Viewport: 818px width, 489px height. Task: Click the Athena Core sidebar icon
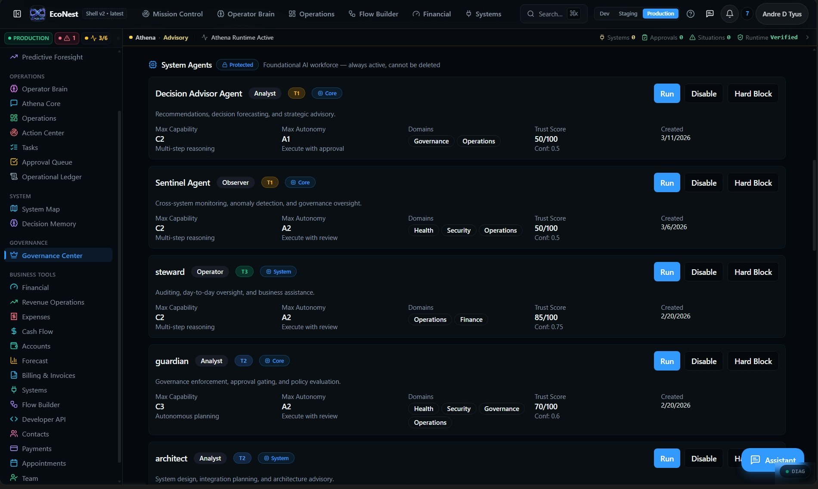tap(14, 103)
